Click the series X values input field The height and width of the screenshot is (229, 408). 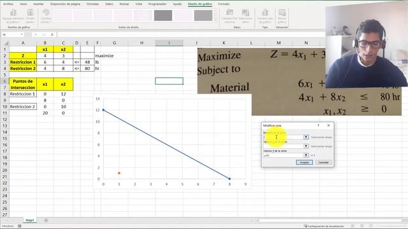283,146
